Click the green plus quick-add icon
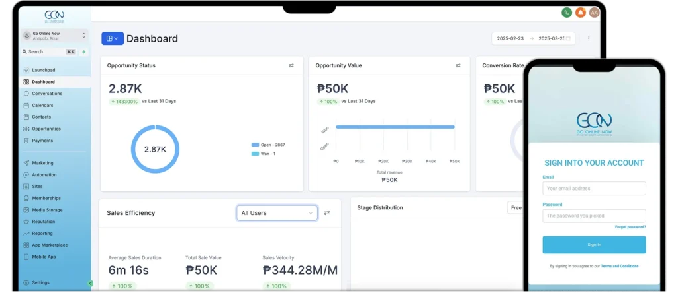This screenshot has height=293, width=678. point(83,51)
